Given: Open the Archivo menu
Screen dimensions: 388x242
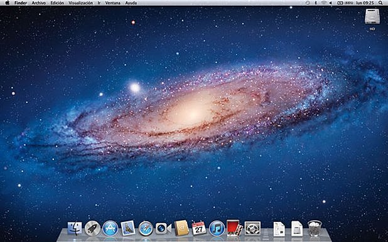Looking at the screenshot, I should [38, 3].
